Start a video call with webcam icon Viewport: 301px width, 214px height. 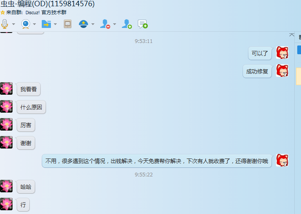click(25, 24)
